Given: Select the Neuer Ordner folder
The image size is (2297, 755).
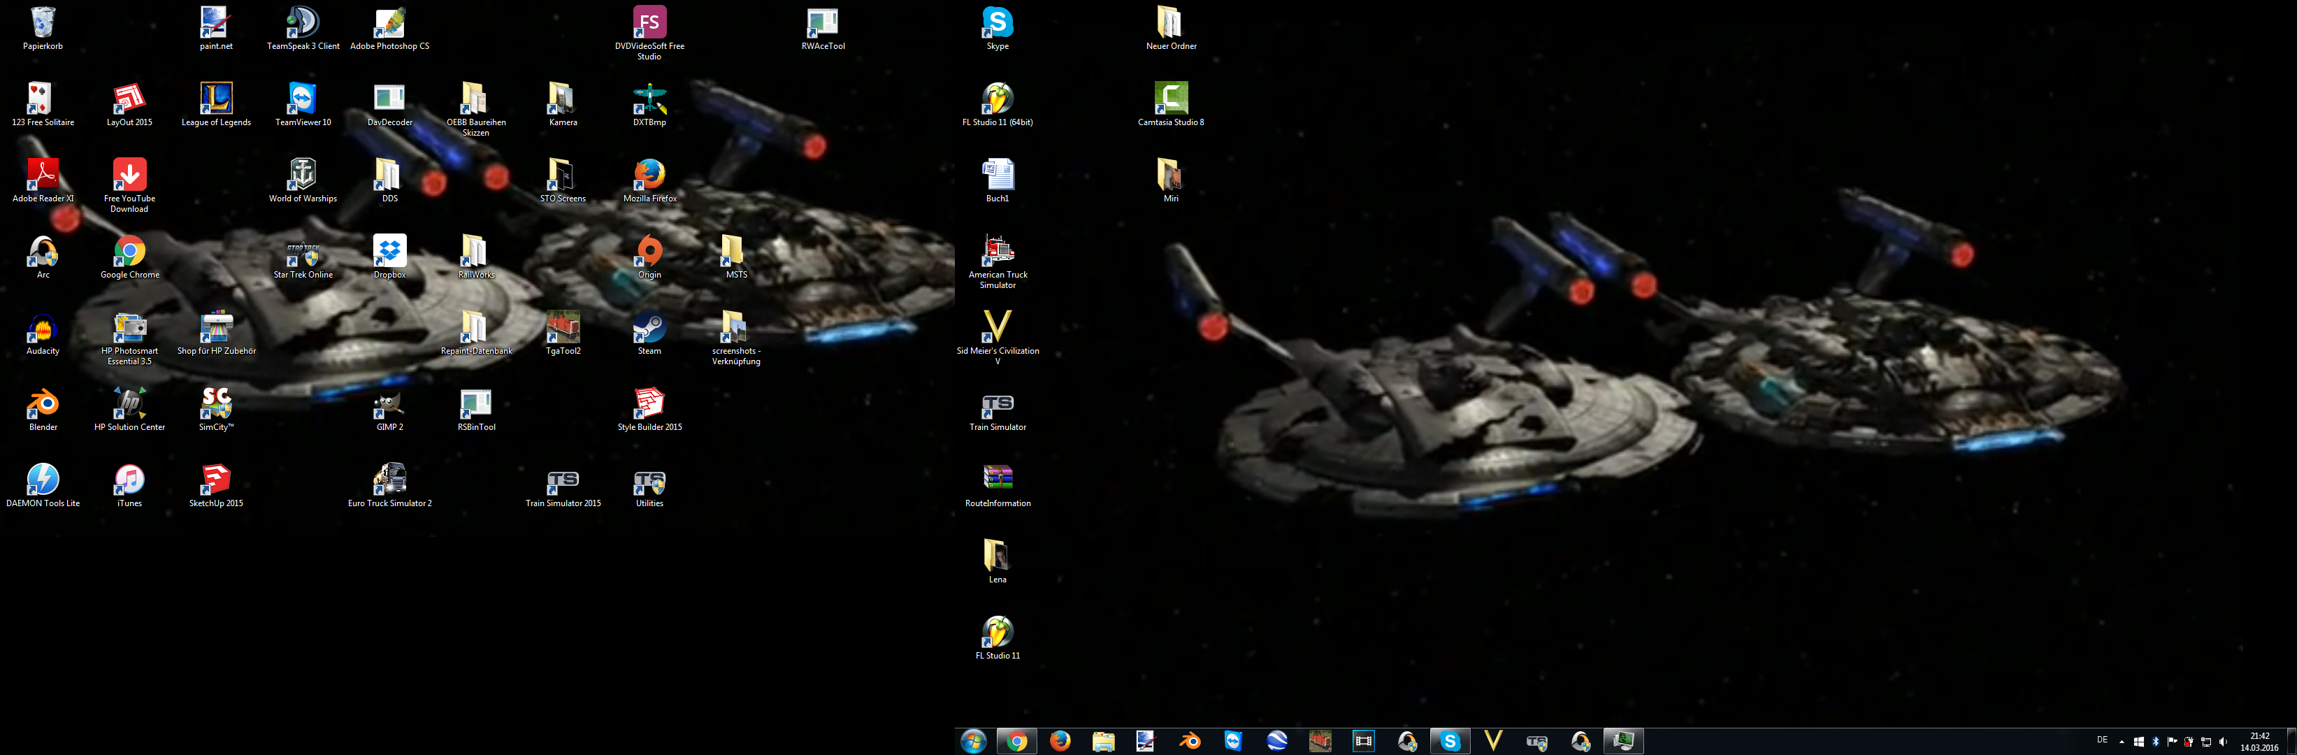Looking at the screenshot, I should pyautogui.click(x=1171, y=29).
